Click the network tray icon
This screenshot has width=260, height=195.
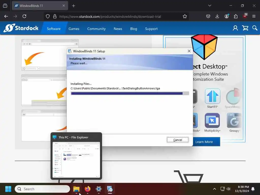click(222, 189)
